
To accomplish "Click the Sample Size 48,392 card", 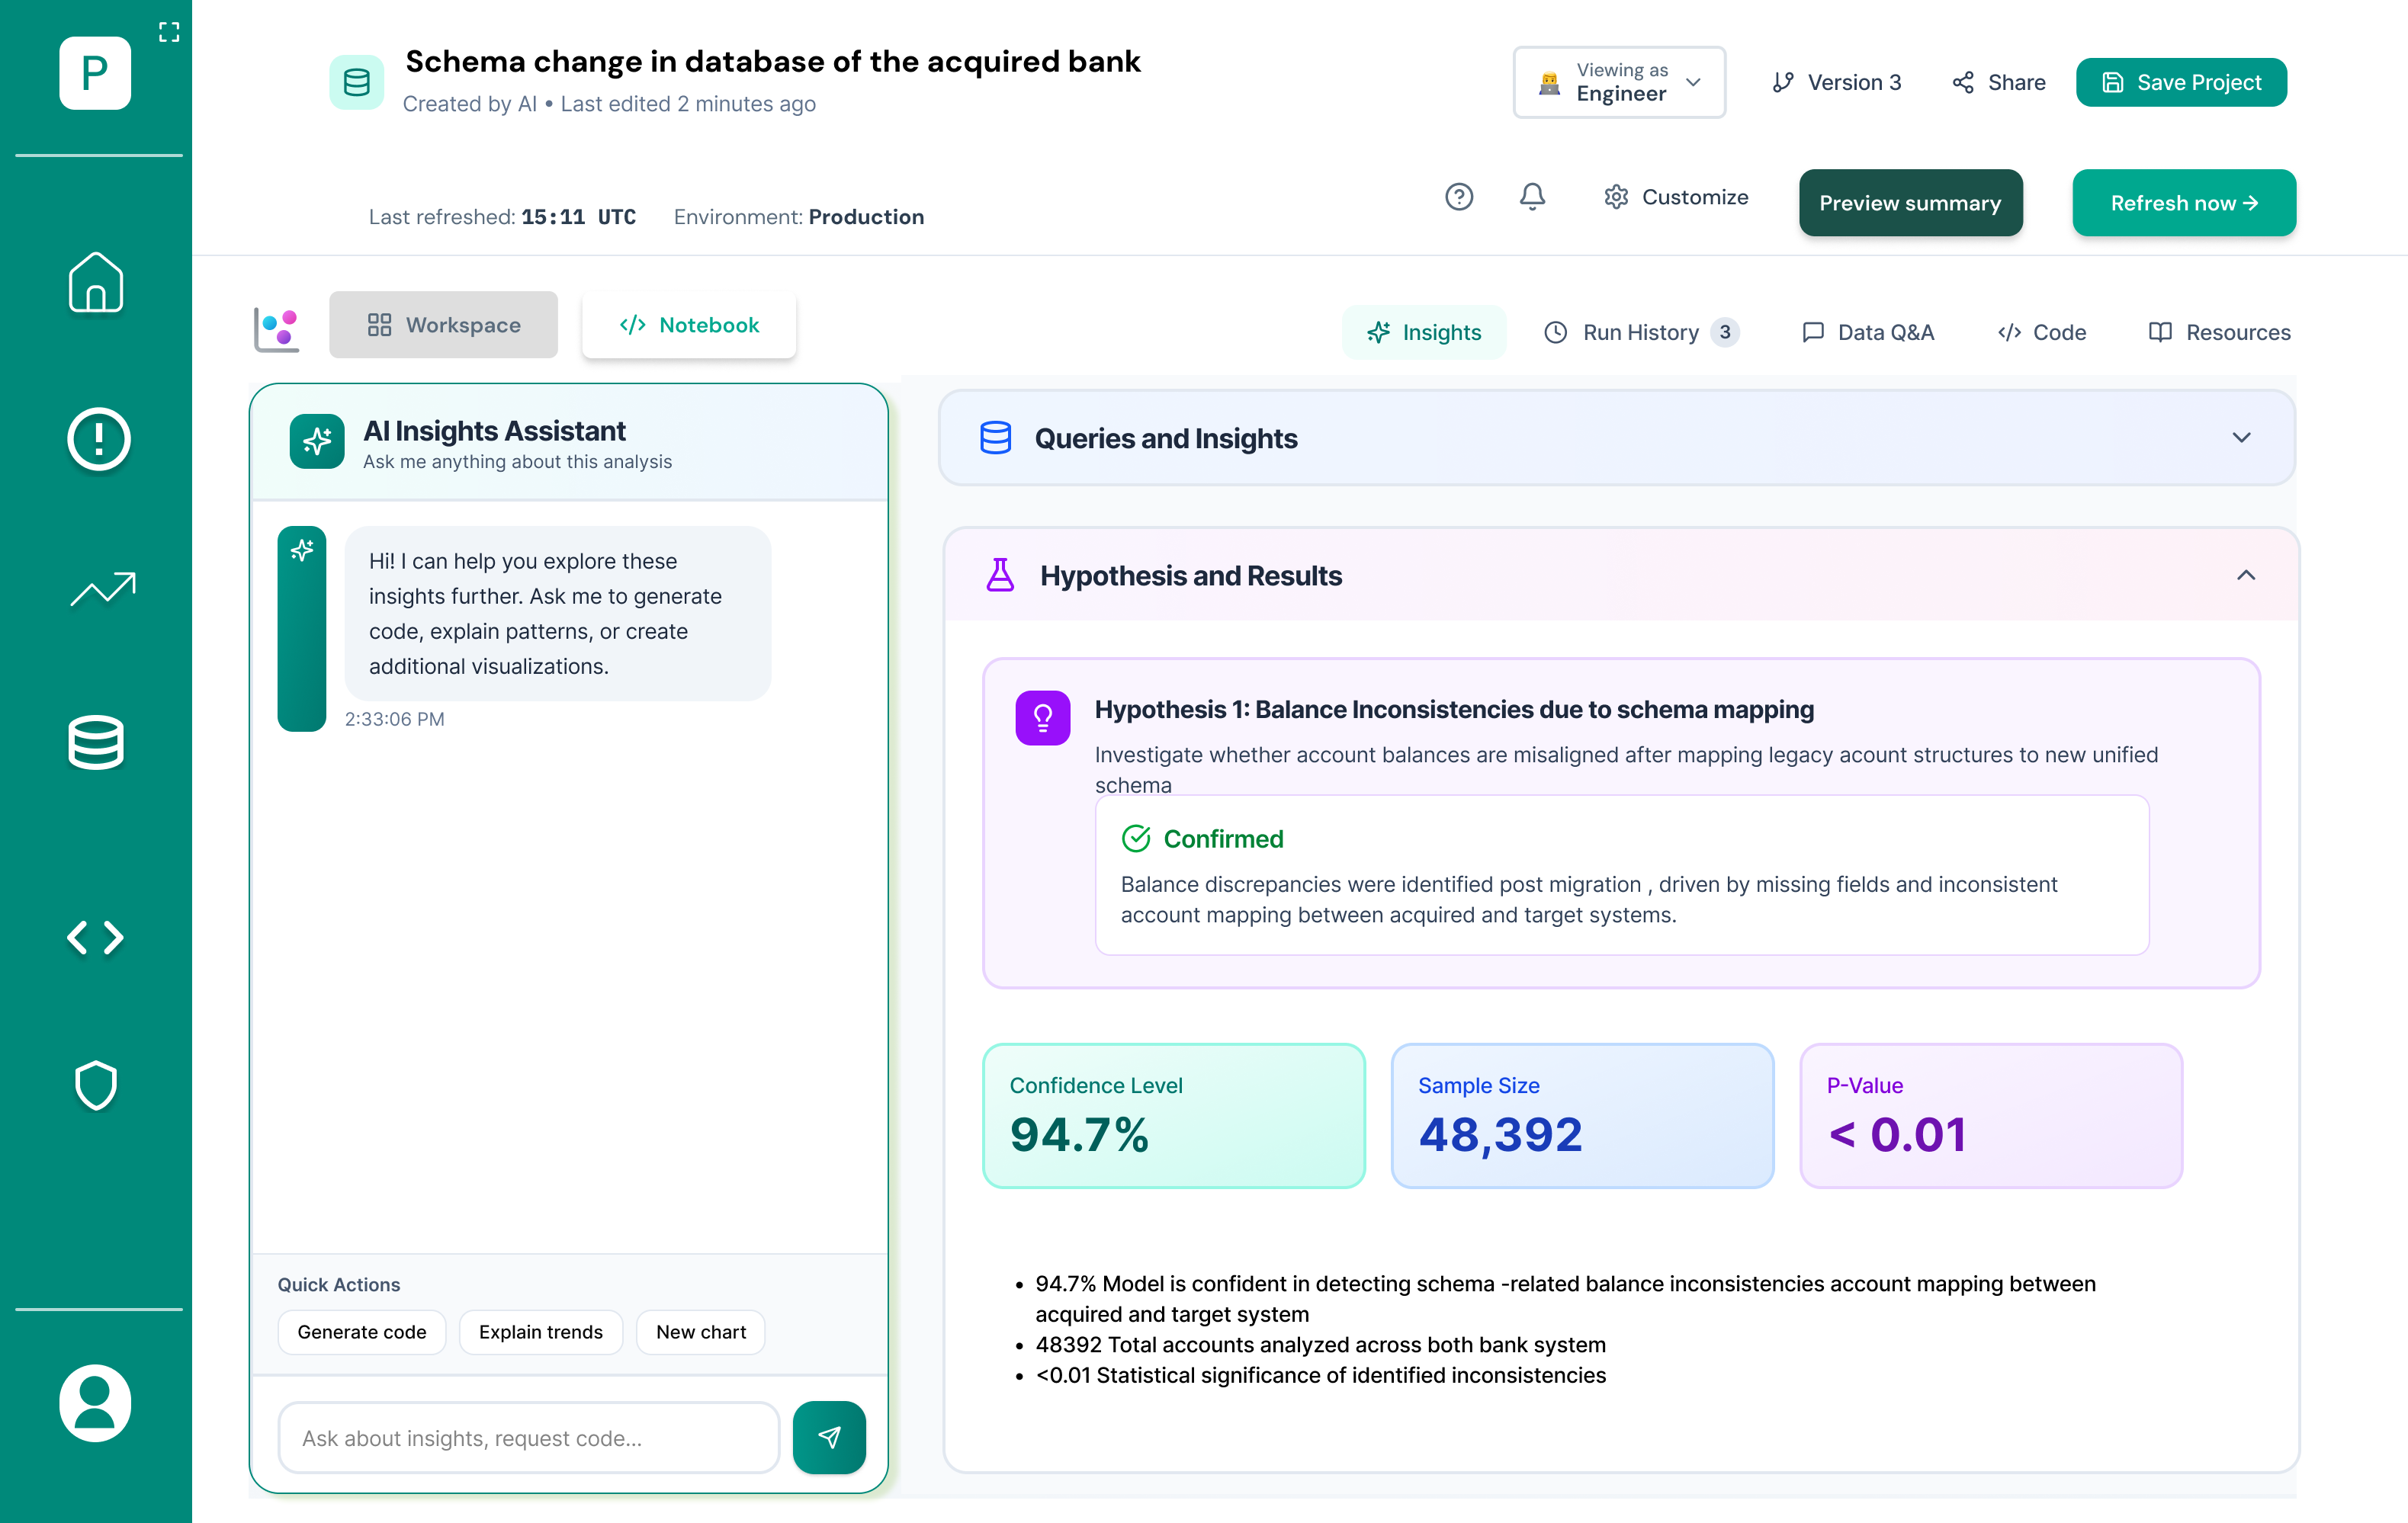I will (1582, 1116).
